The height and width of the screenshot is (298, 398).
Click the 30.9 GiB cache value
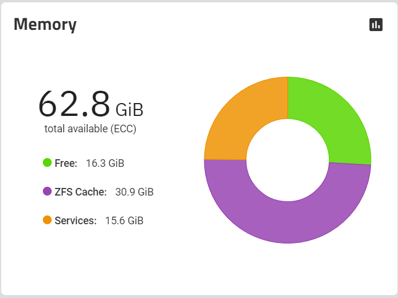point(134,191)
